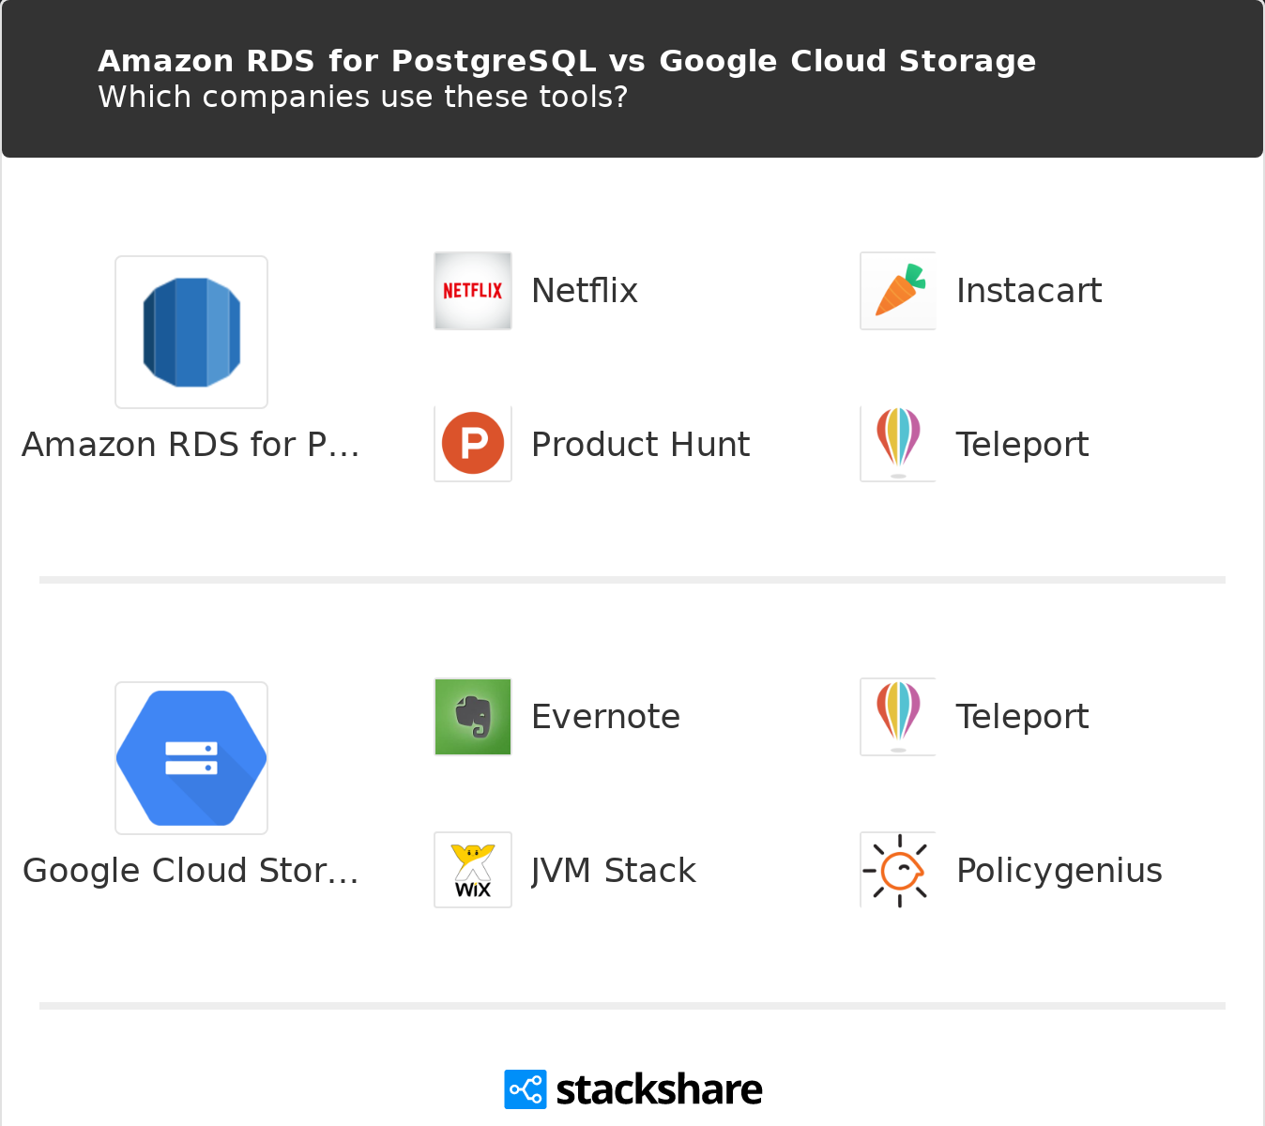Click the Teleport balloon icon under Google Cloud

pyautogui.click(x=899, y=717)
